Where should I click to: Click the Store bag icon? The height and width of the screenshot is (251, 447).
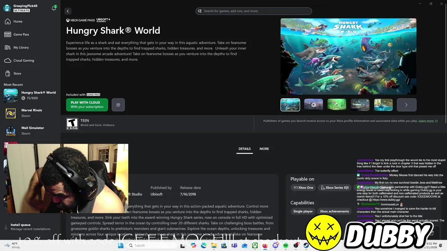(x=8, y=74)
